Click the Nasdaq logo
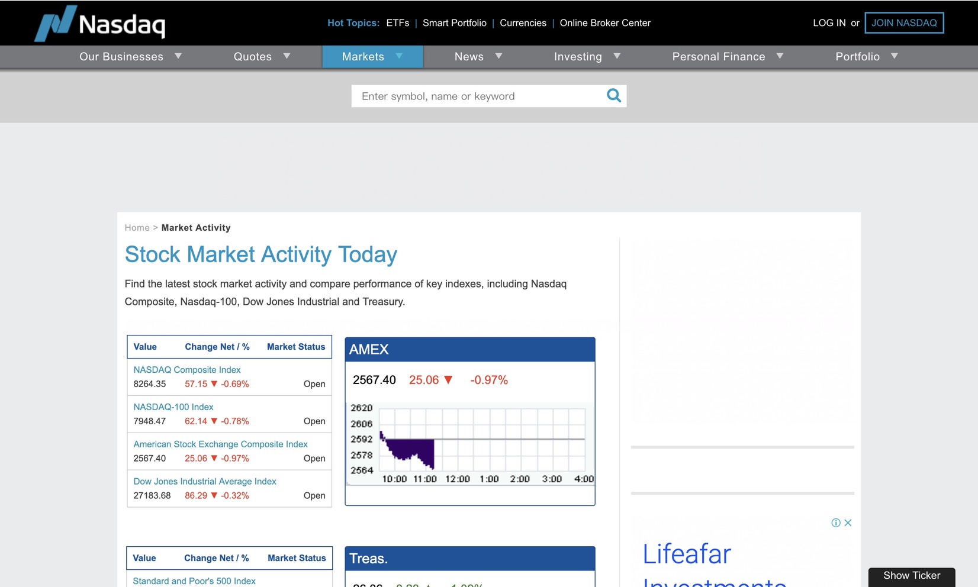The height and width of the screenshot is (587, 978). click(x=100, y=23)
